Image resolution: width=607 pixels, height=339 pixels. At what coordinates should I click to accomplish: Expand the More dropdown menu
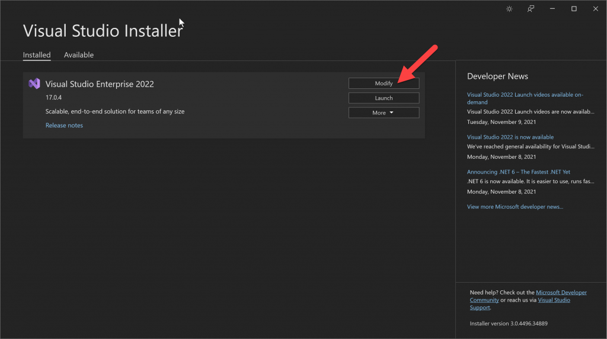(x=384, y=113)
